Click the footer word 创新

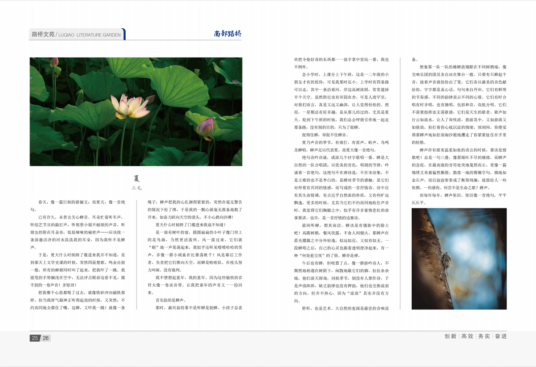[x=451, y=337]
